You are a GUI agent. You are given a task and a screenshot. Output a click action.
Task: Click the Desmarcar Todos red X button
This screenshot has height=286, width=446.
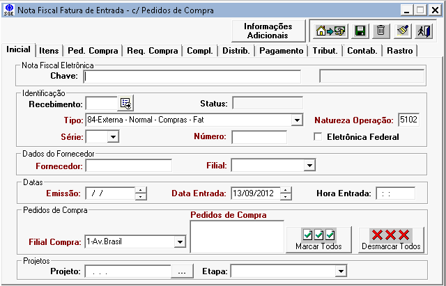(391, 239)
